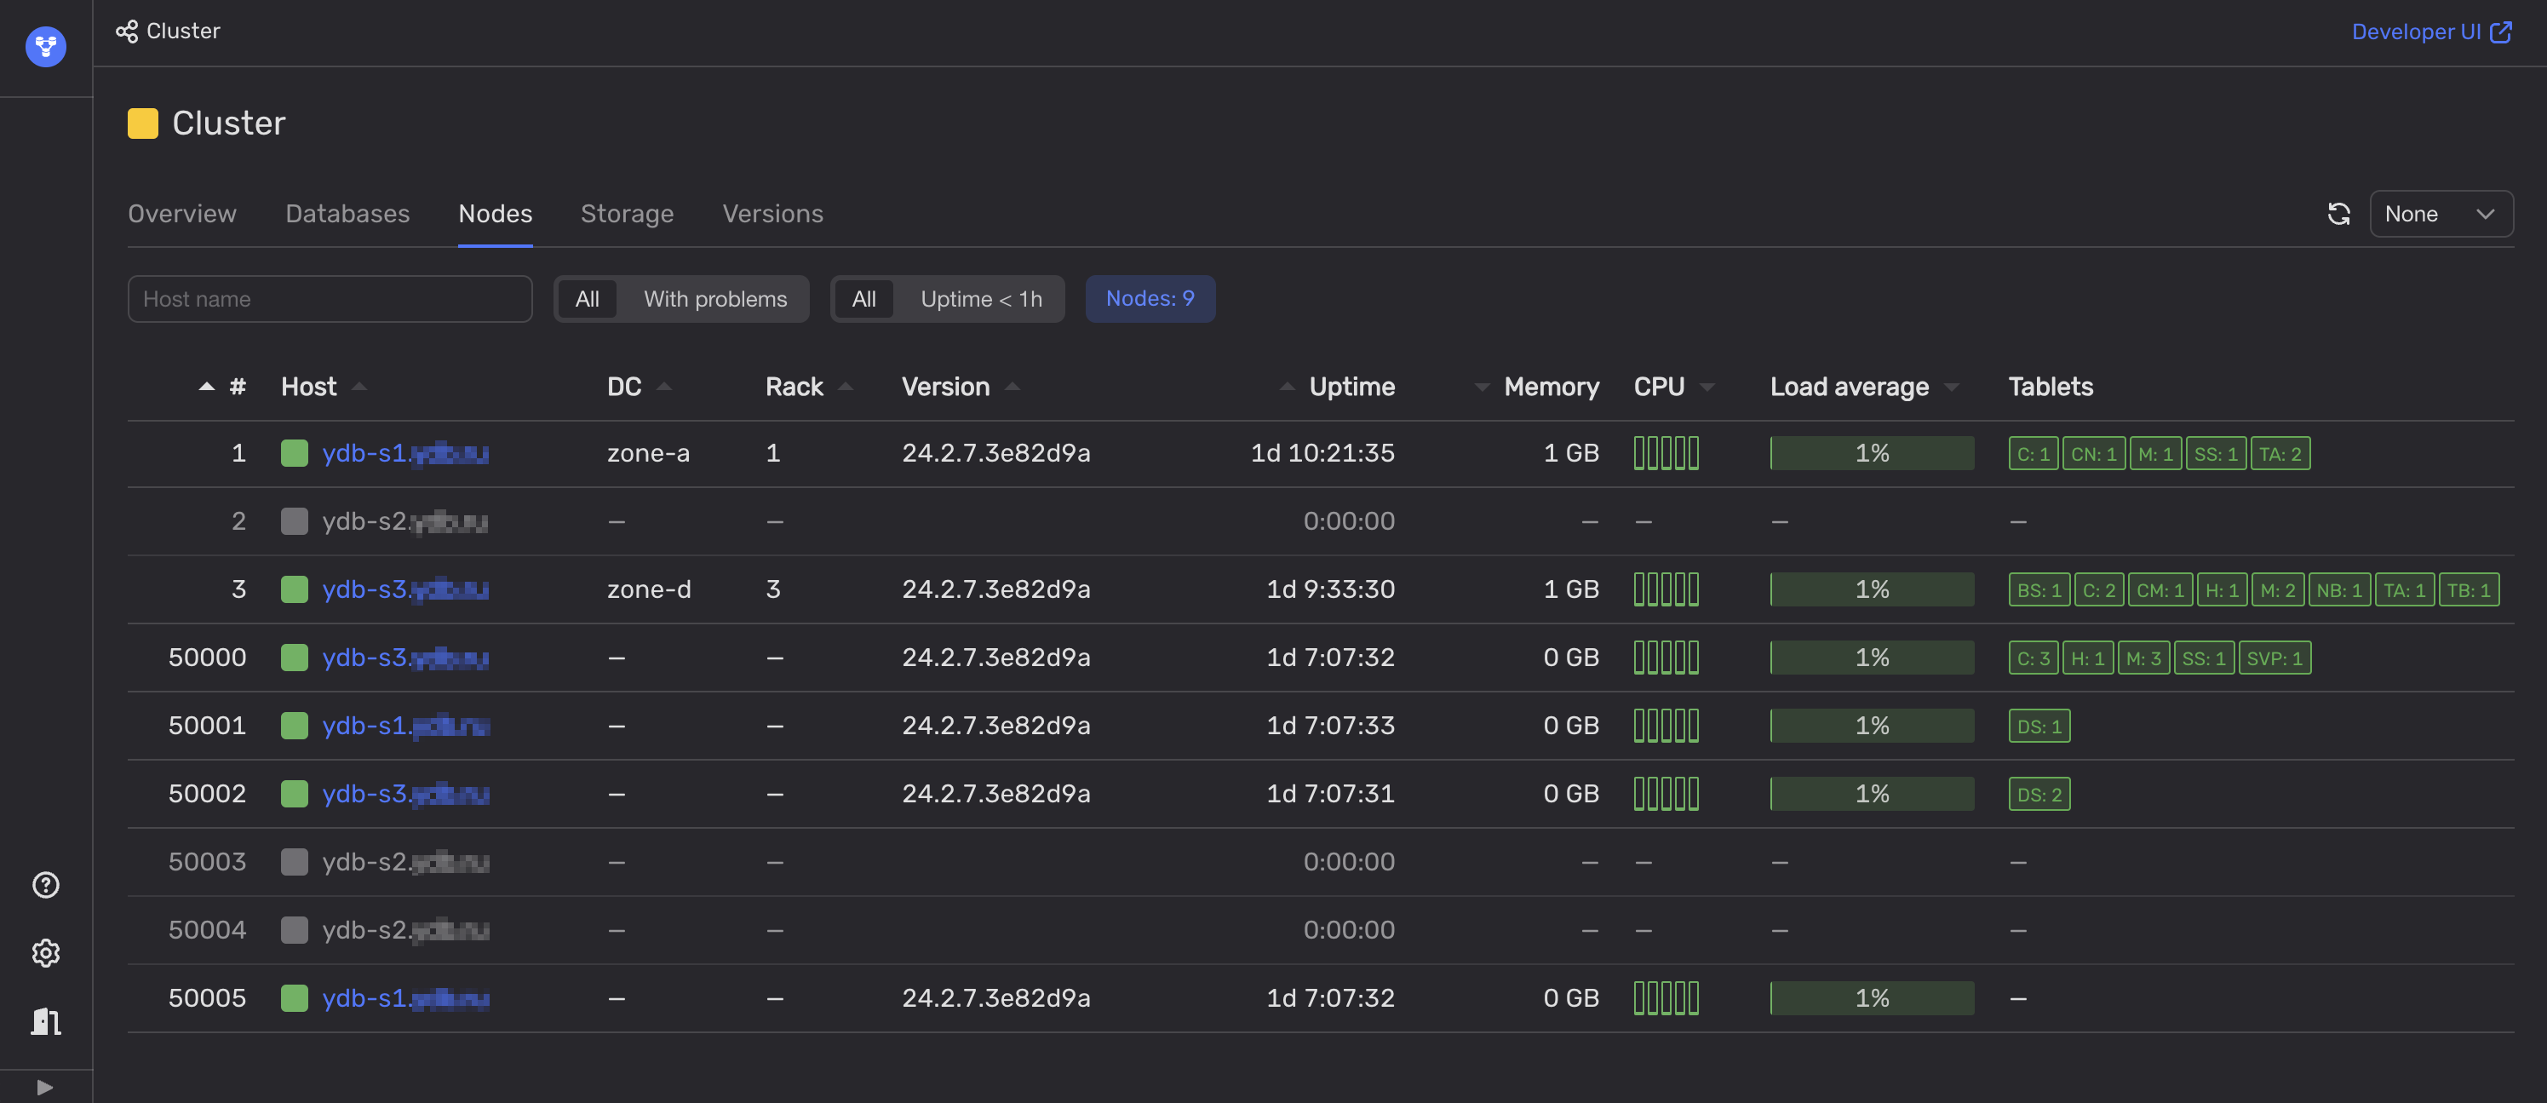Open settings gear icon in sidebar

(x=45, y=952)
